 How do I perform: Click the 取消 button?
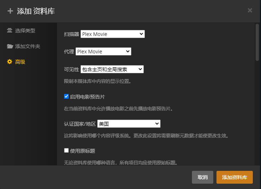click(203, 177)
